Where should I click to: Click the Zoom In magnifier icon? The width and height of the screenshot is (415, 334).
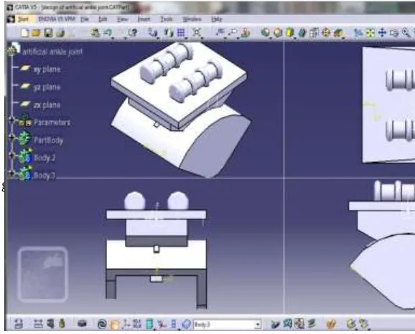pyautogui.click(x=406, y=33)
